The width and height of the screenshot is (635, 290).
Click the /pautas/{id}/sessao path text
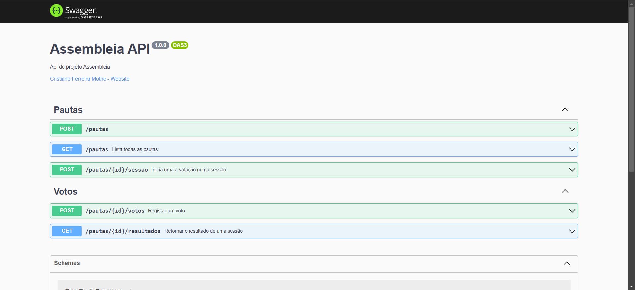pyautogui.click(x=117, y=170)
